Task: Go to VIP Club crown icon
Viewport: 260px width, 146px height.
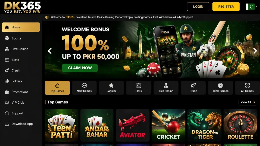Action: point(7,103)
